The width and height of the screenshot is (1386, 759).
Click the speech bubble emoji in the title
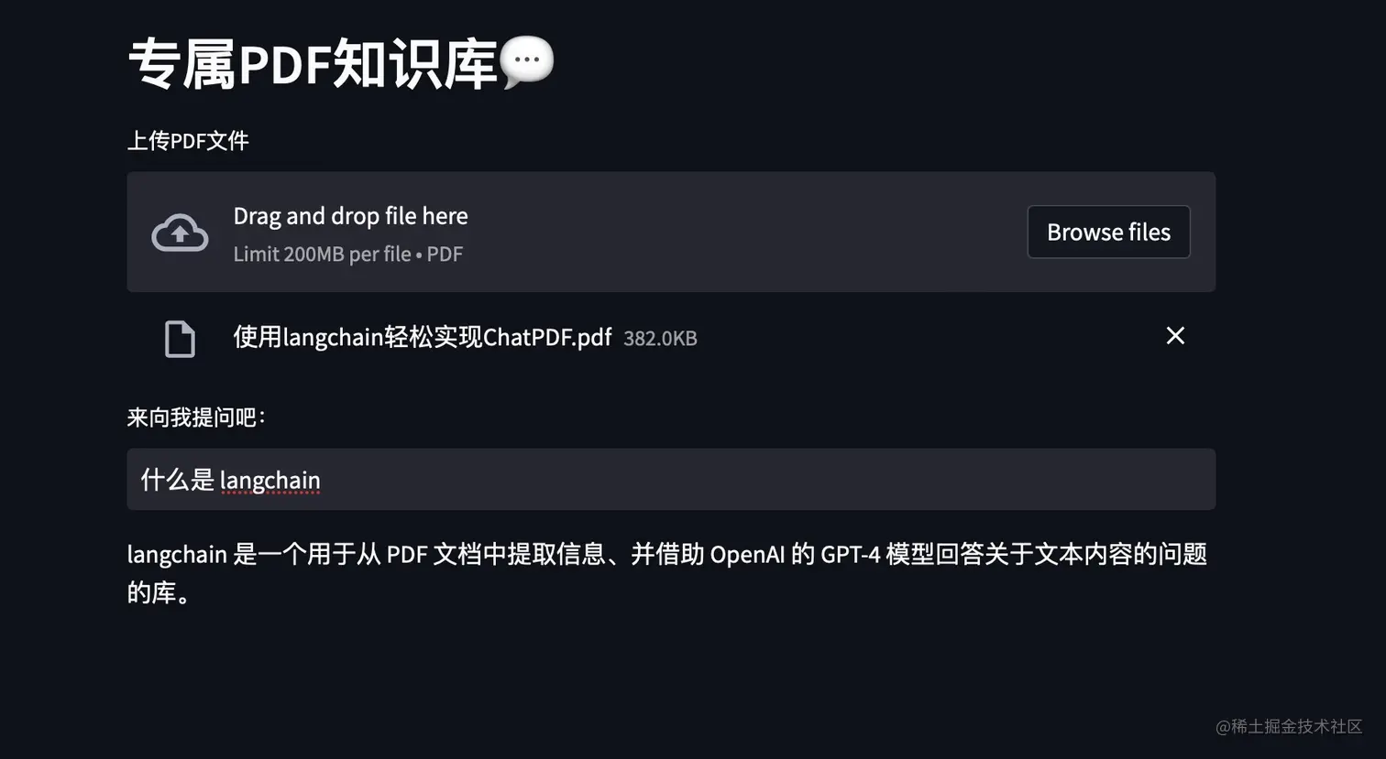[x=527, y=60]
